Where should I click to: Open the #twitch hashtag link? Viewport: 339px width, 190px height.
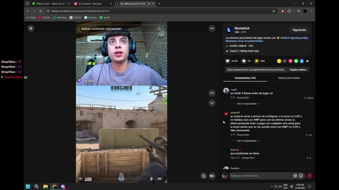tap(285, 38)
